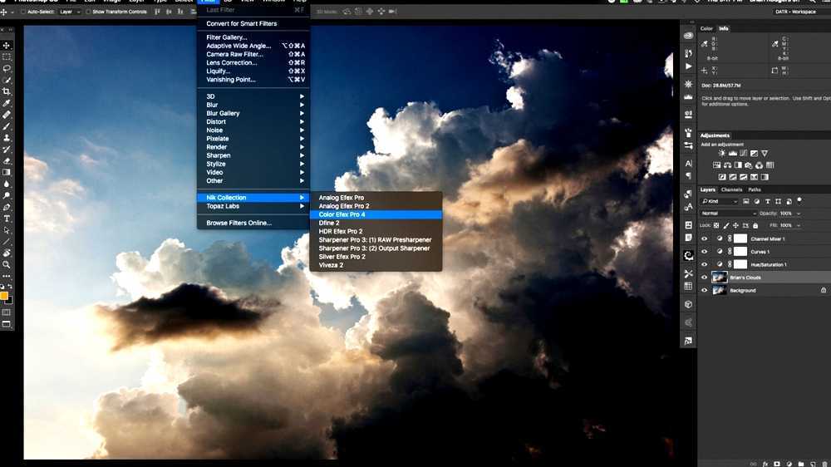
Task: Select the Brian's Clouds layer thumbnail
Action: 719,278
